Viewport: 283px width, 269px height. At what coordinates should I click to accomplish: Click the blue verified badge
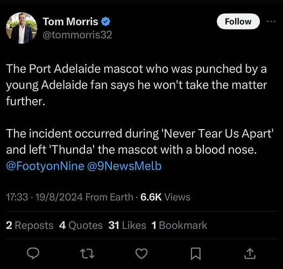pos(105,22)
